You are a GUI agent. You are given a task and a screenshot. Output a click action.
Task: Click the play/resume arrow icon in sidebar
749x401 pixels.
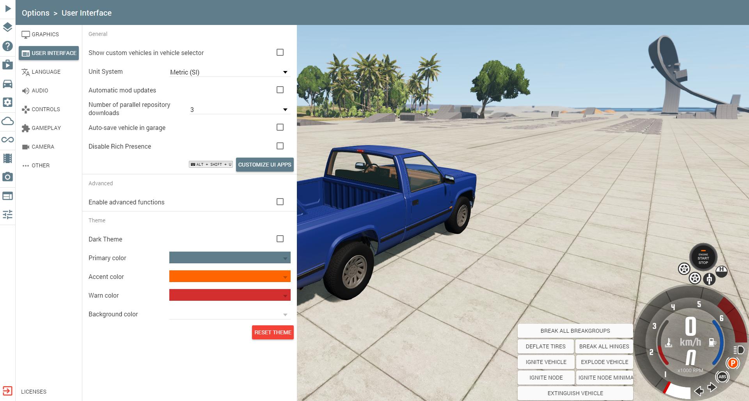point(8,8)
